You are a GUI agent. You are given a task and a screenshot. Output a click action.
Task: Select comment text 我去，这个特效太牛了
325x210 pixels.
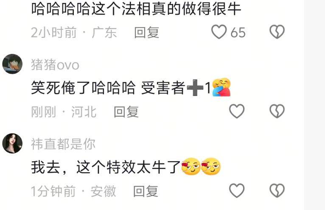[106, 167]
